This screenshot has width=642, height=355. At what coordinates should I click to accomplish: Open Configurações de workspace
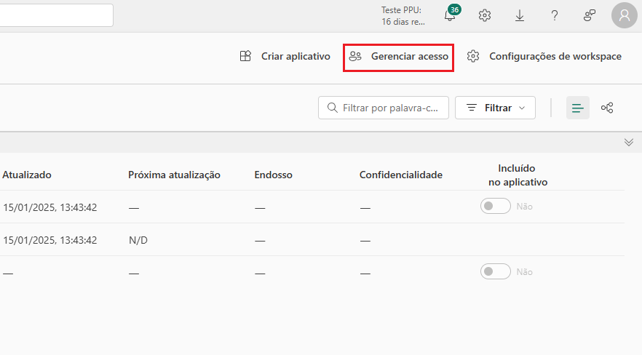click(544, 56)
